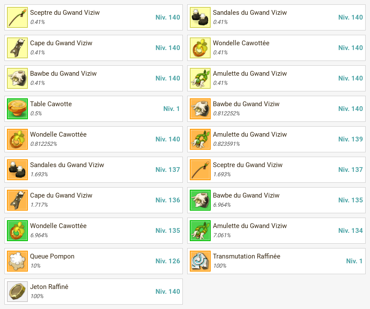Image resolution: width=370 pixels, height=309 pixels.
Task: Select the Cape du Gwand Viziw 1.717% entry
Action: tap(94, 200)
